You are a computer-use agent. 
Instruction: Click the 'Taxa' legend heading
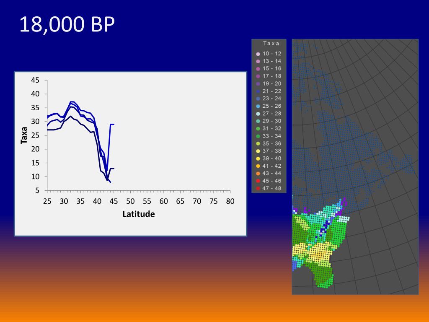click(x=271, y=44)
